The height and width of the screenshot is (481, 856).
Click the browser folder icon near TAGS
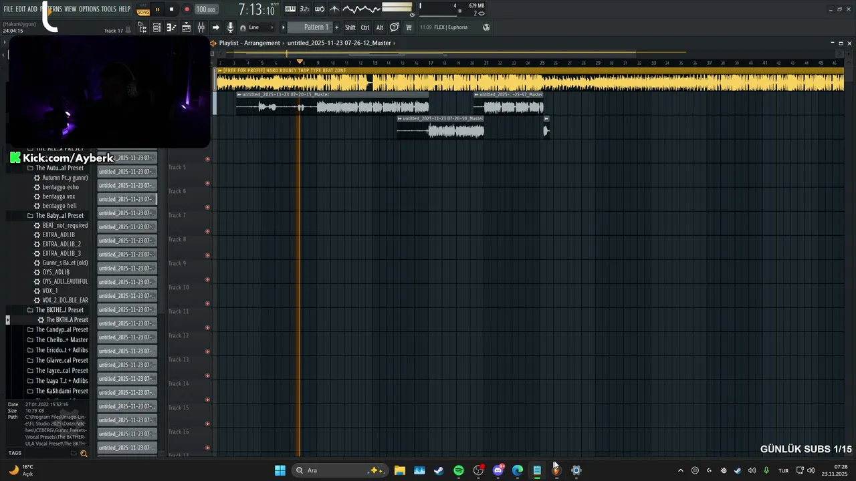click(74, 453)
